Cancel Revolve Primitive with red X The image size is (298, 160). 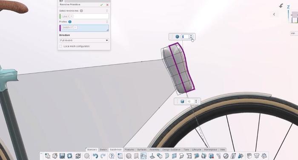click(x=107, y=5)
